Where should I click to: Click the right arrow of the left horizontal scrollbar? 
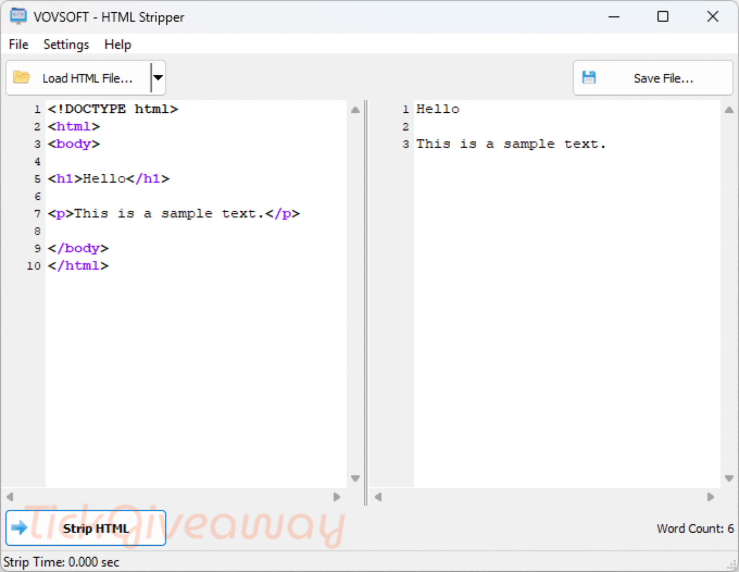(x=337, y=497)
